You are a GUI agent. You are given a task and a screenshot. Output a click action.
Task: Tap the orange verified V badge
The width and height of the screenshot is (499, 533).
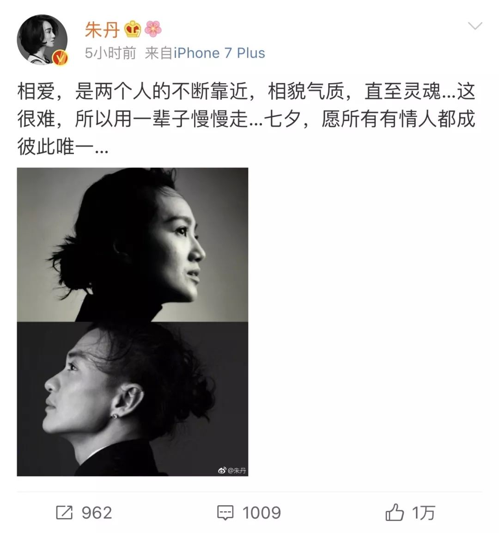click(61, 57)
